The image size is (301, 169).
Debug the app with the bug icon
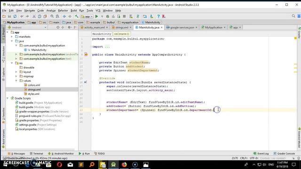(108, 16)
